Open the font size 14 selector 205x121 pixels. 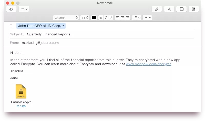(x=85, y=18)
